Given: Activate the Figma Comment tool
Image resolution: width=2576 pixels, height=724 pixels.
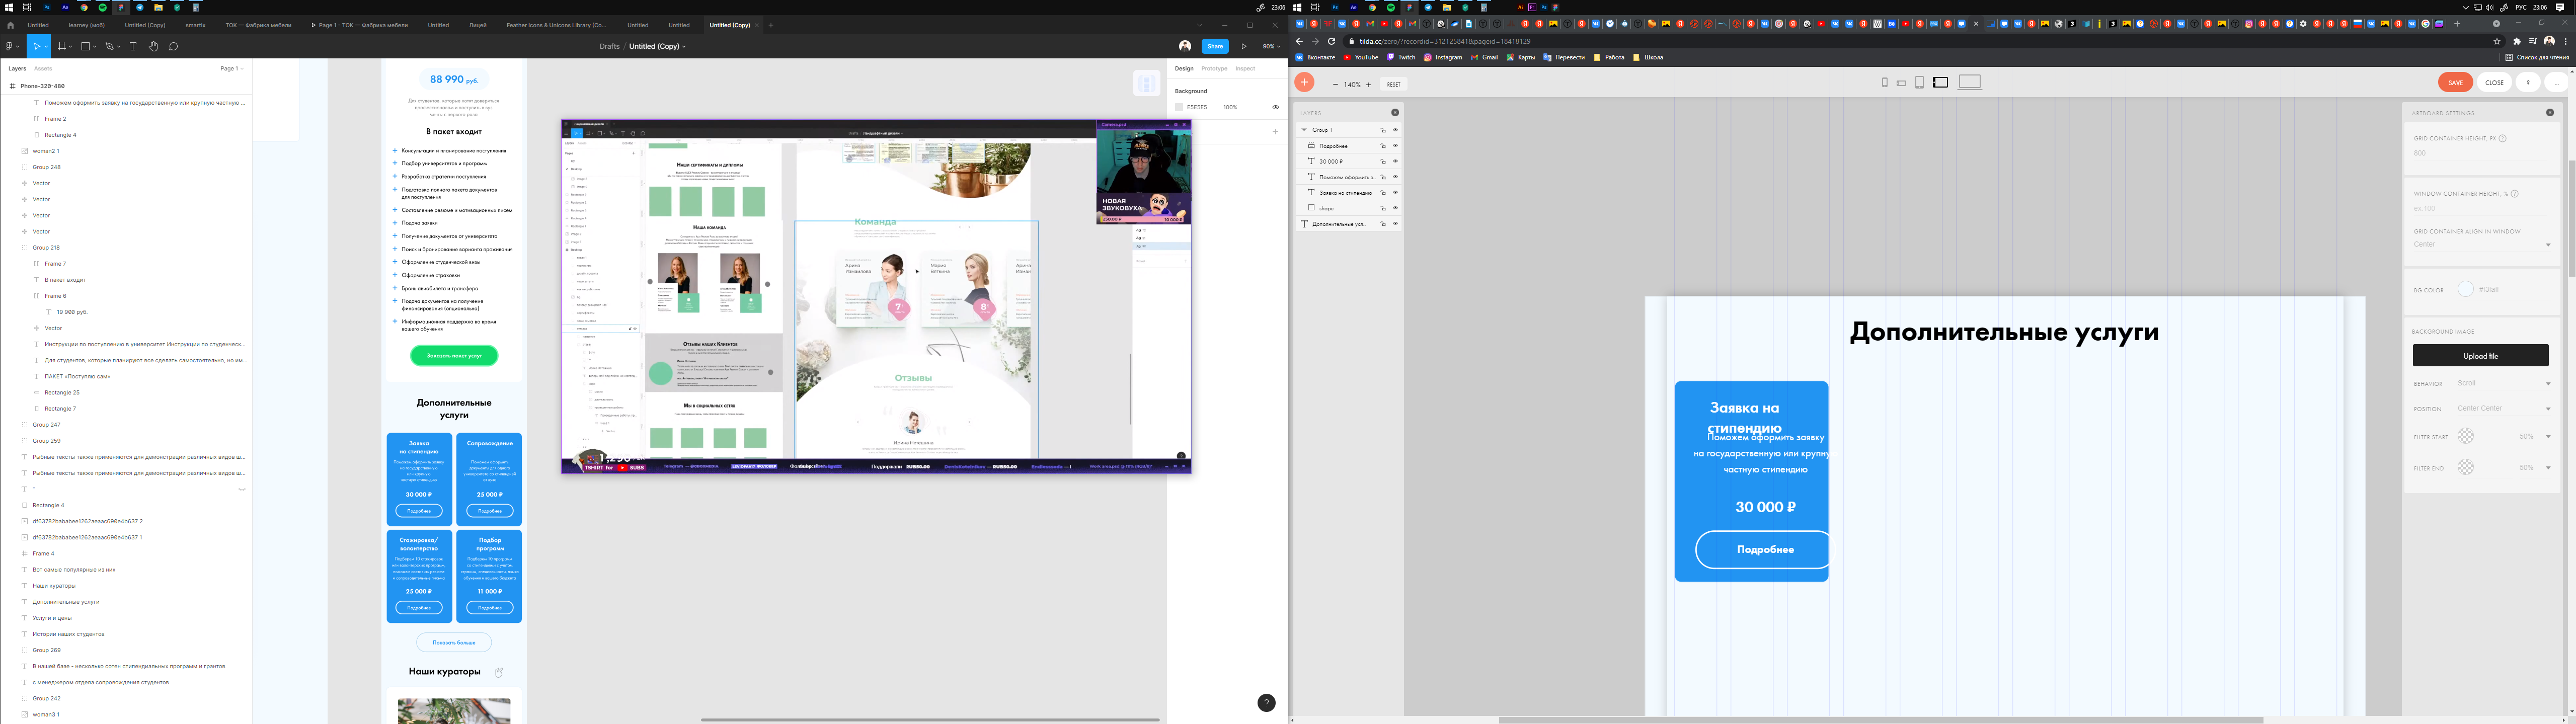Looking at the screenshot, I should (173, 46).
